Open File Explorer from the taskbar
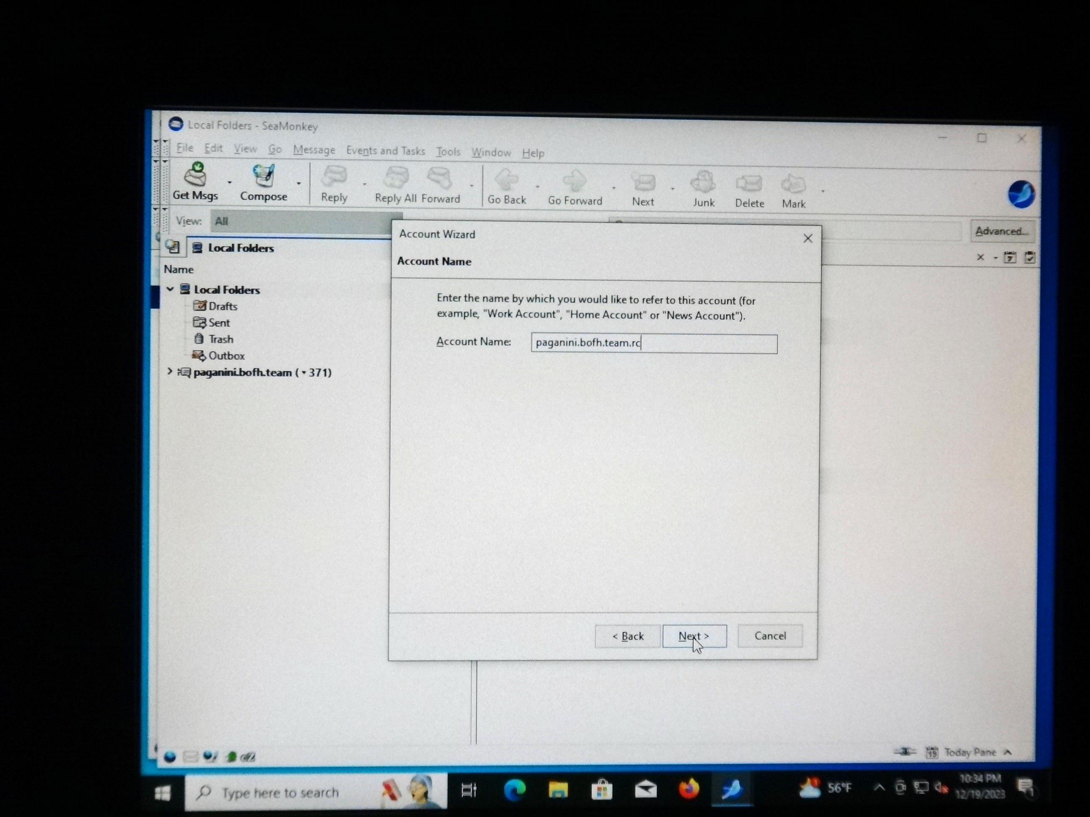Screen dimensions: 1090x817 pos(558,790)
